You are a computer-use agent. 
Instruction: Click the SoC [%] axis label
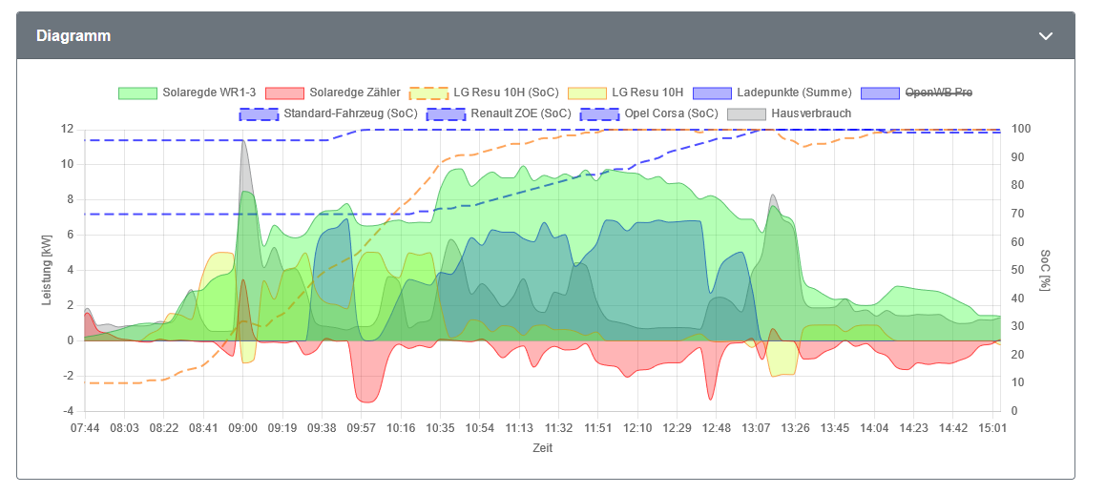point(1045,271)
